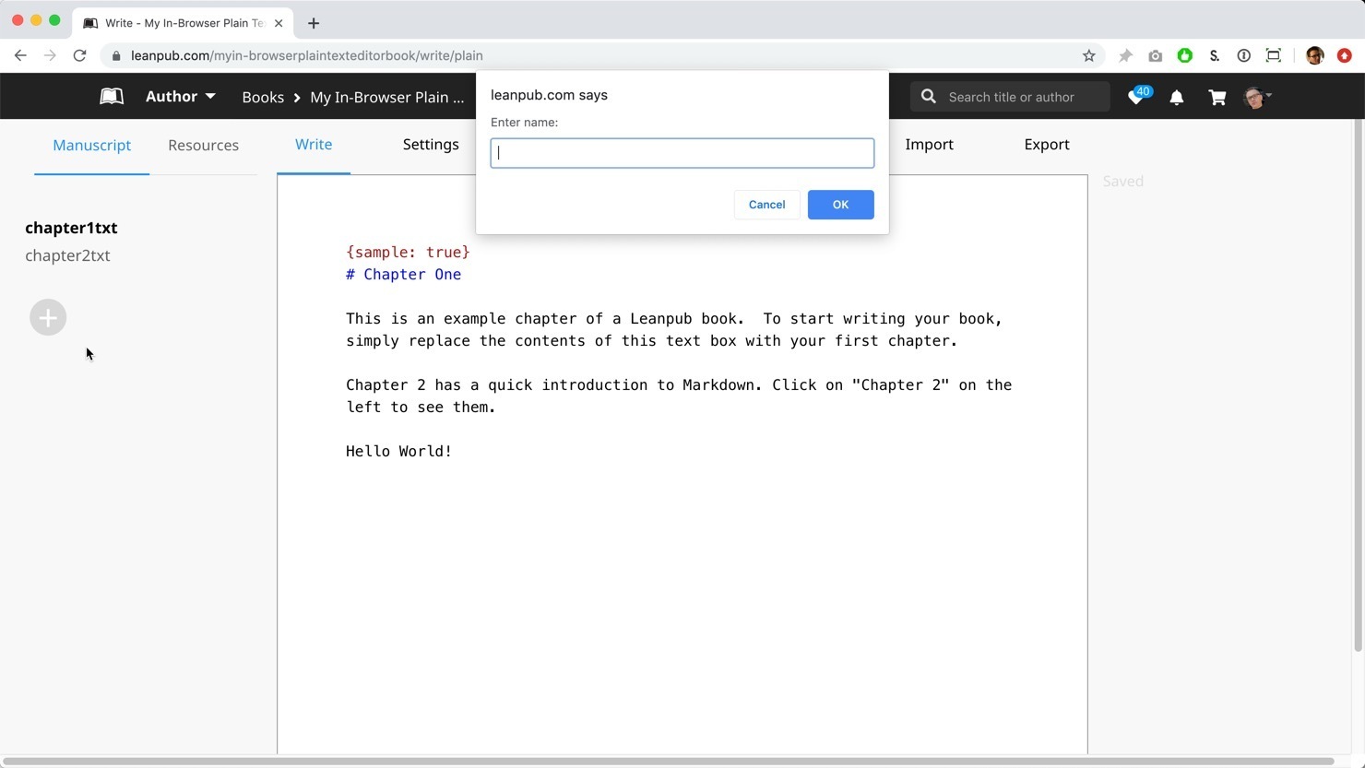Open the Settings tab
The width and height of the screenshot is (1365, 768).
(x=431, y=145)
